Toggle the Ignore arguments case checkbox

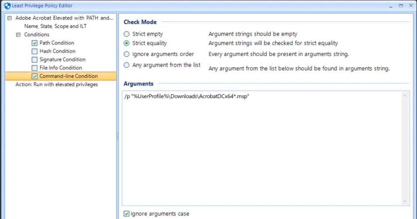click(126, 214)
